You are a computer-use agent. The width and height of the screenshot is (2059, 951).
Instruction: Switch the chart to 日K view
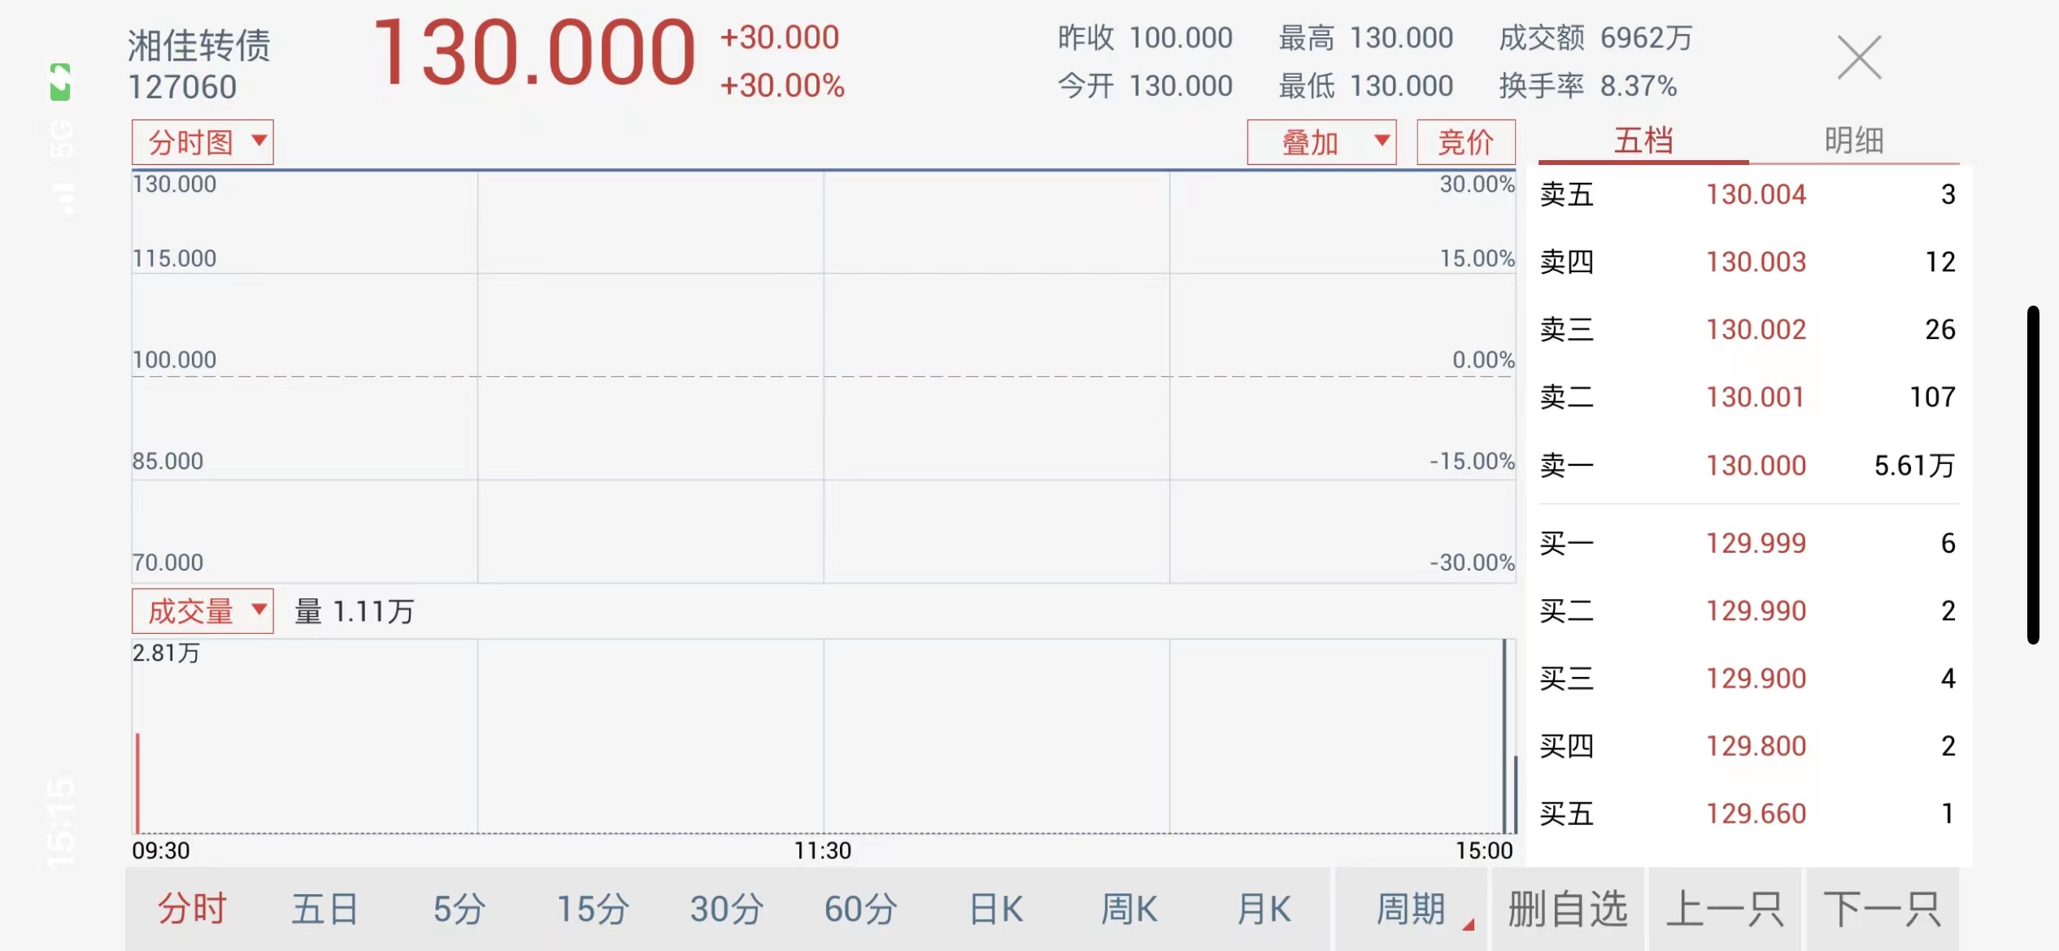tap(995, 909)
